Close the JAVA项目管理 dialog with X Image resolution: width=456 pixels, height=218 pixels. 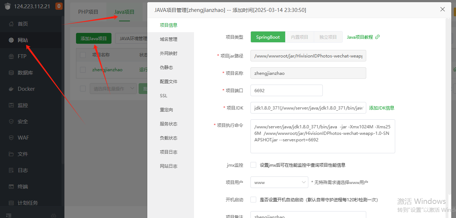pos(443,9)
